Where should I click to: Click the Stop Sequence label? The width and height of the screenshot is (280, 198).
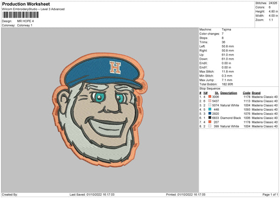pyautogui.click(x=210, y=88)
